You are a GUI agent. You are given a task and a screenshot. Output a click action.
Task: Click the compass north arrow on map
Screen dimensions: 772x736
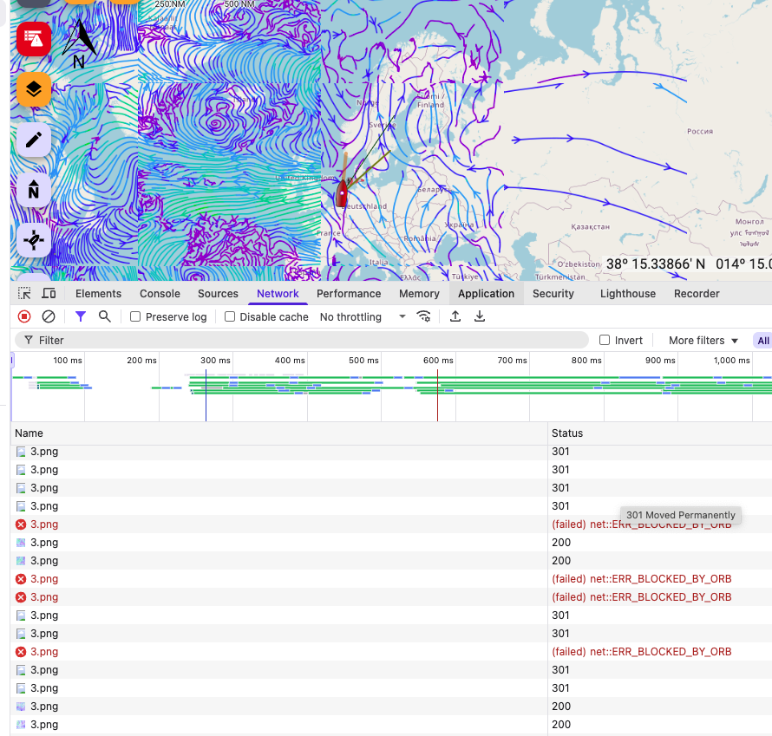point(80,43)
